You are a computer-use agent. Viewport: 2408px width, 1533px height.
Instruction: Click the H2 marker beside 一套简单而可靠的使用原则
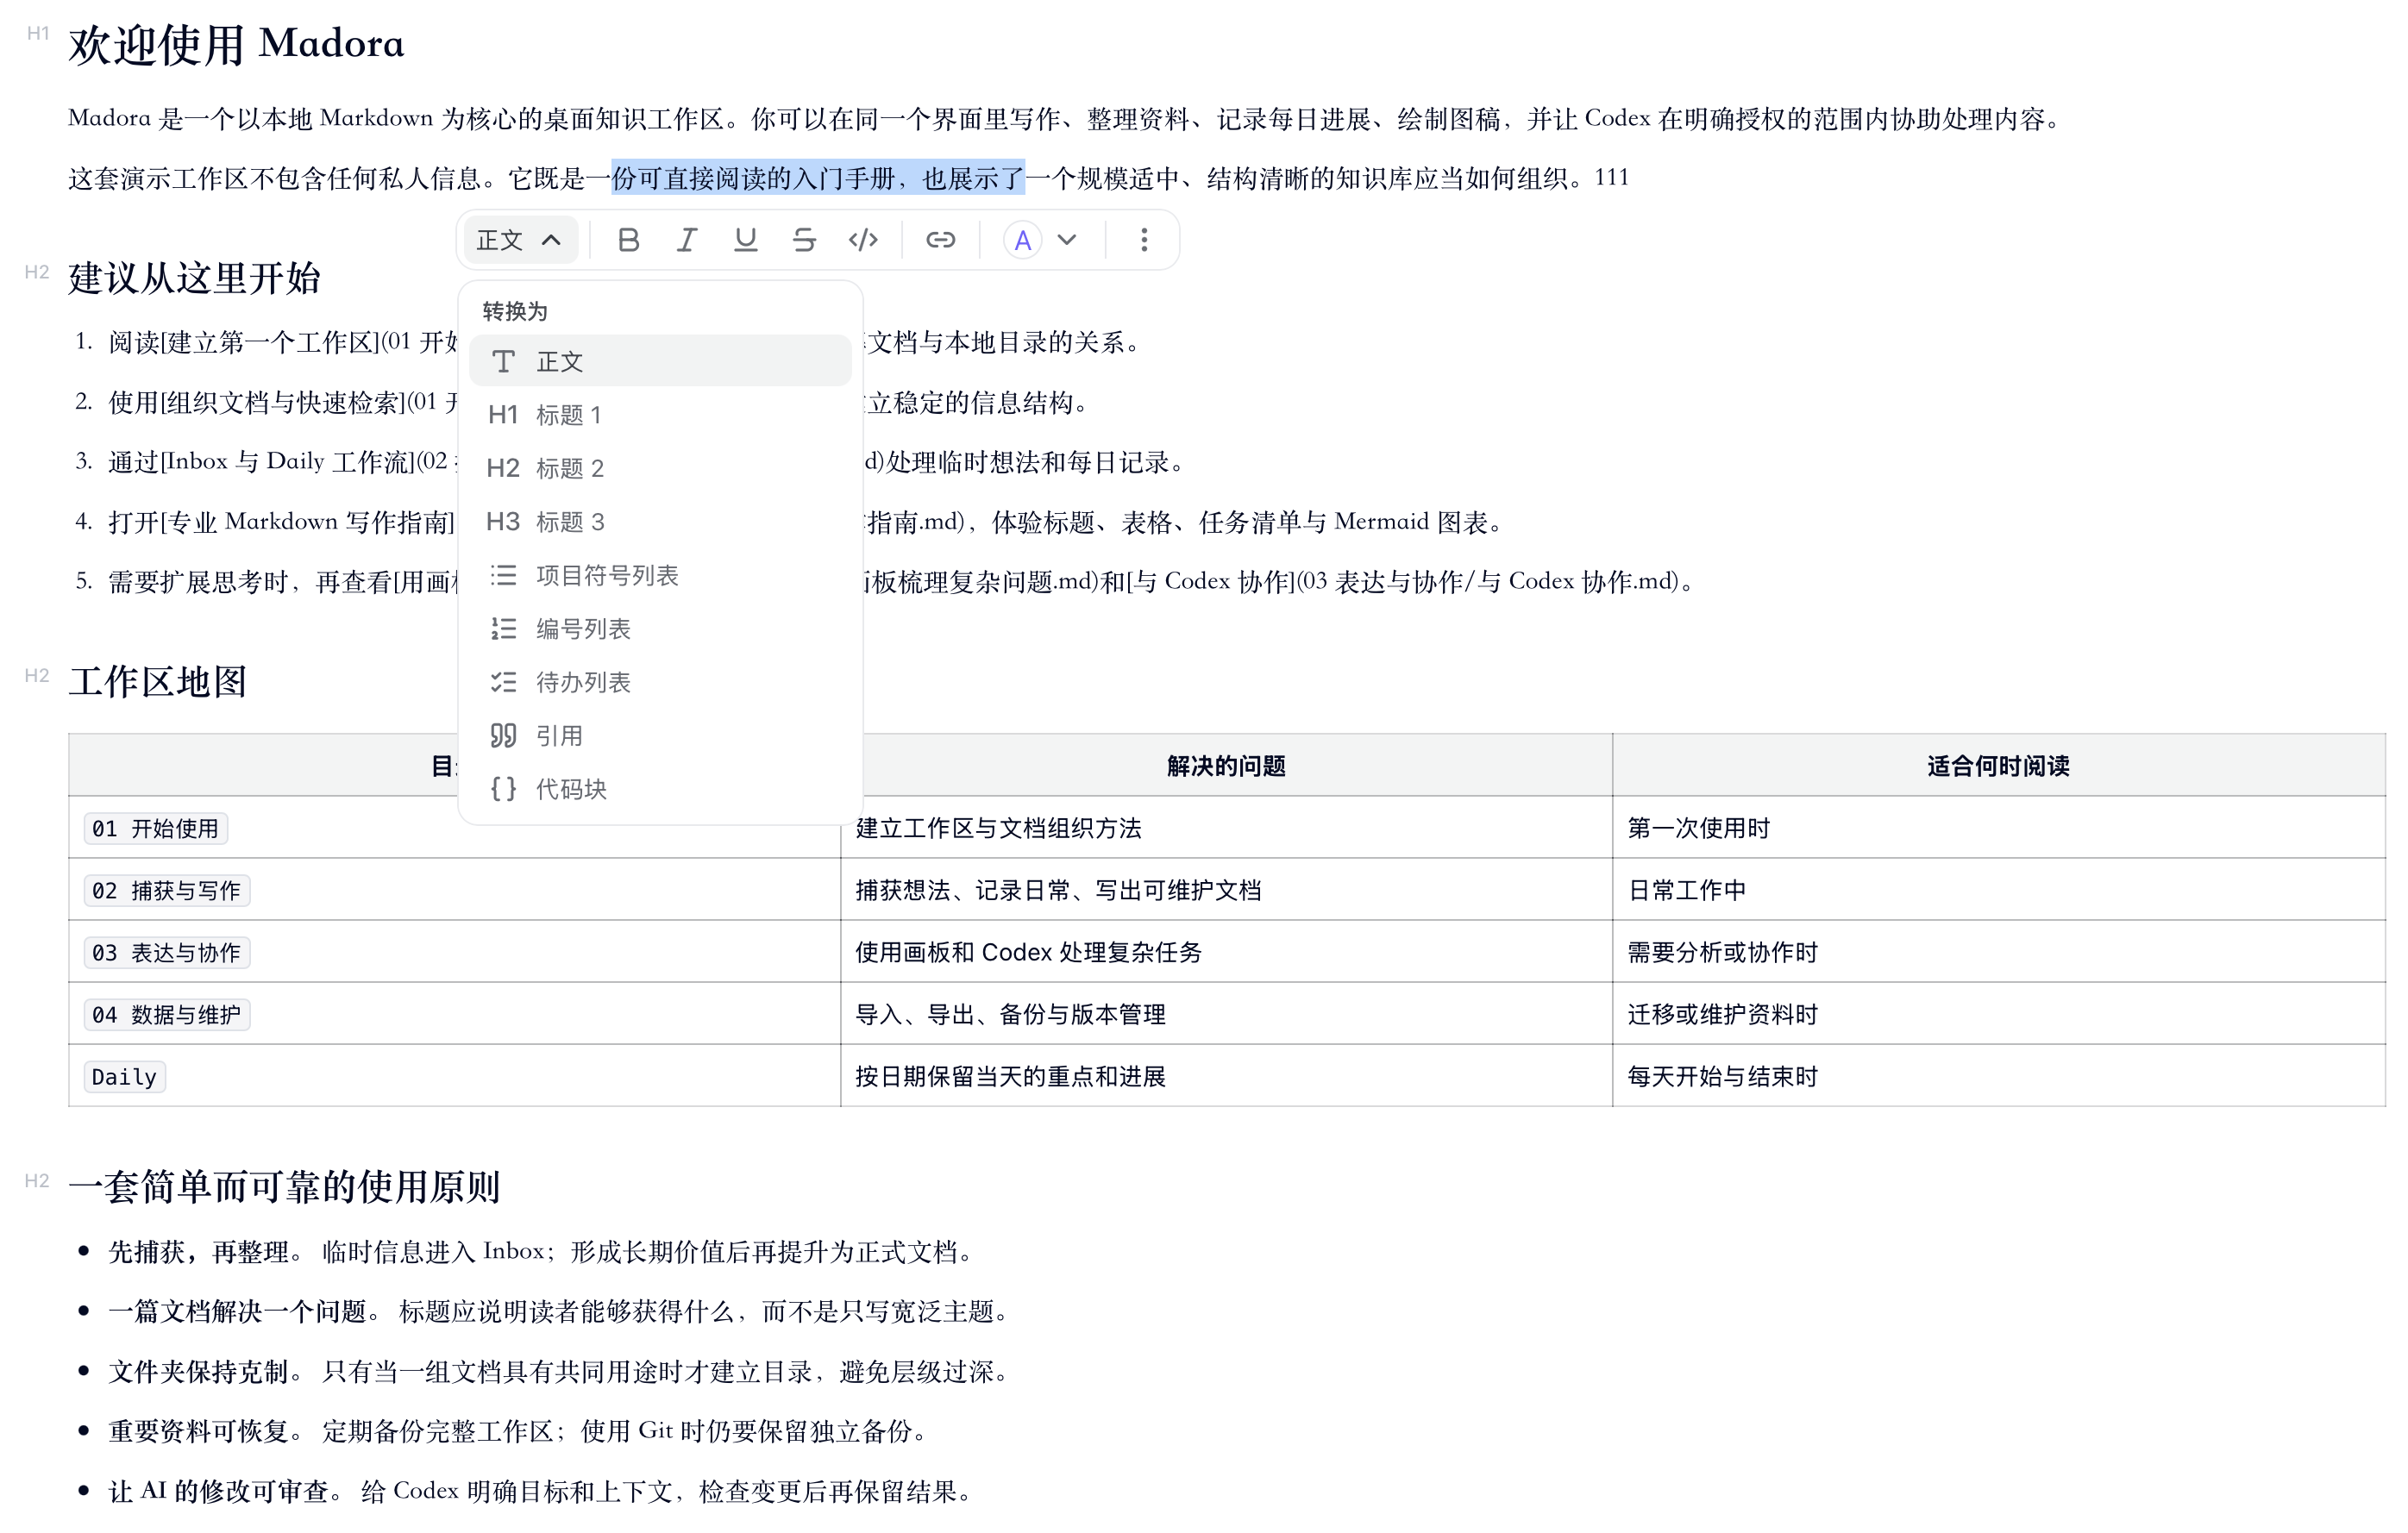tap(37, 1181)
